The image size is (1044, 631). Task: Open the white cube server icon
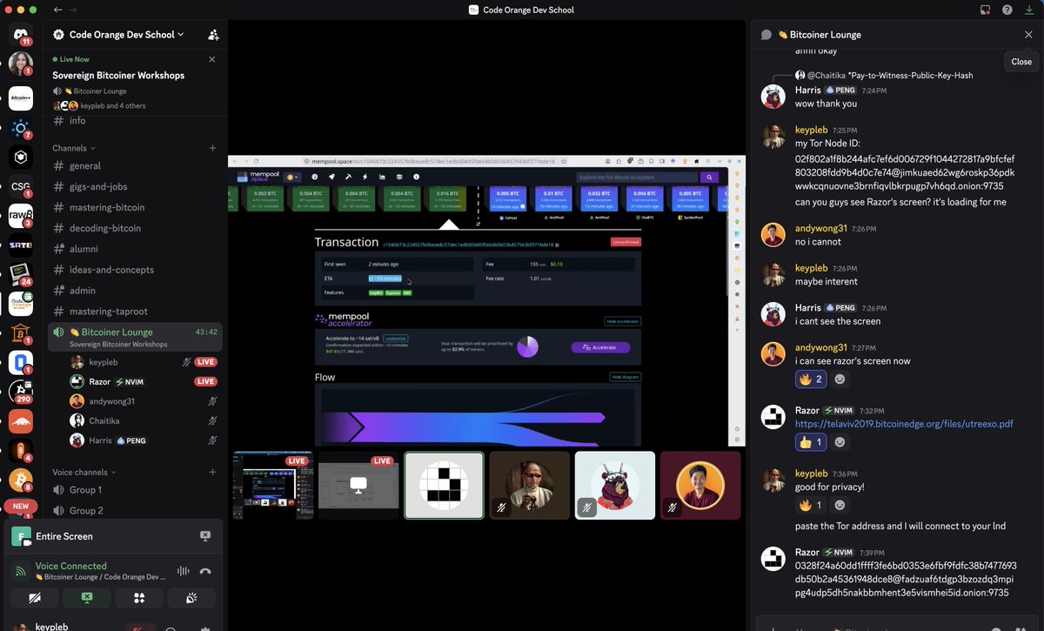[21, 157]
